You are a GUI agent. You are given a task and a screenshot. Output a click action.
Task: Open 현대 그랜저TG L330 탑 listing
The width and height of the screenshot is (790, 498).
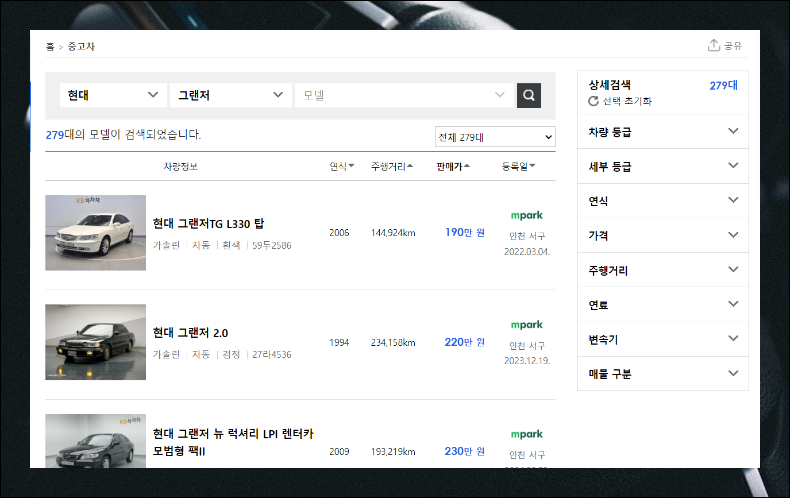coord(209,223)
